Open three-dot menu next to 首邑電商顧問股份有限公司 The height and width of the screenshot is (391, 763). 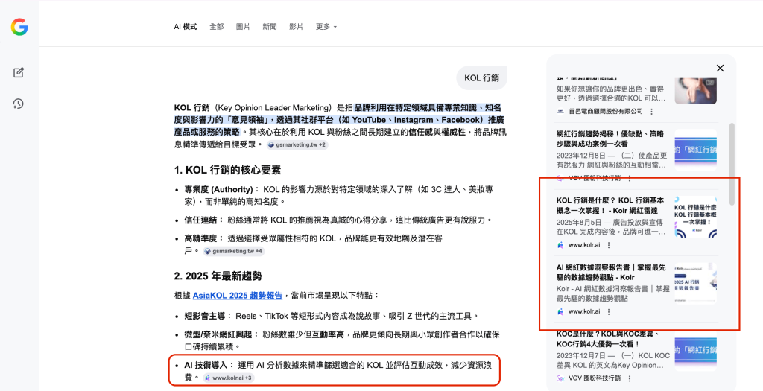click(x=651, y=112)
